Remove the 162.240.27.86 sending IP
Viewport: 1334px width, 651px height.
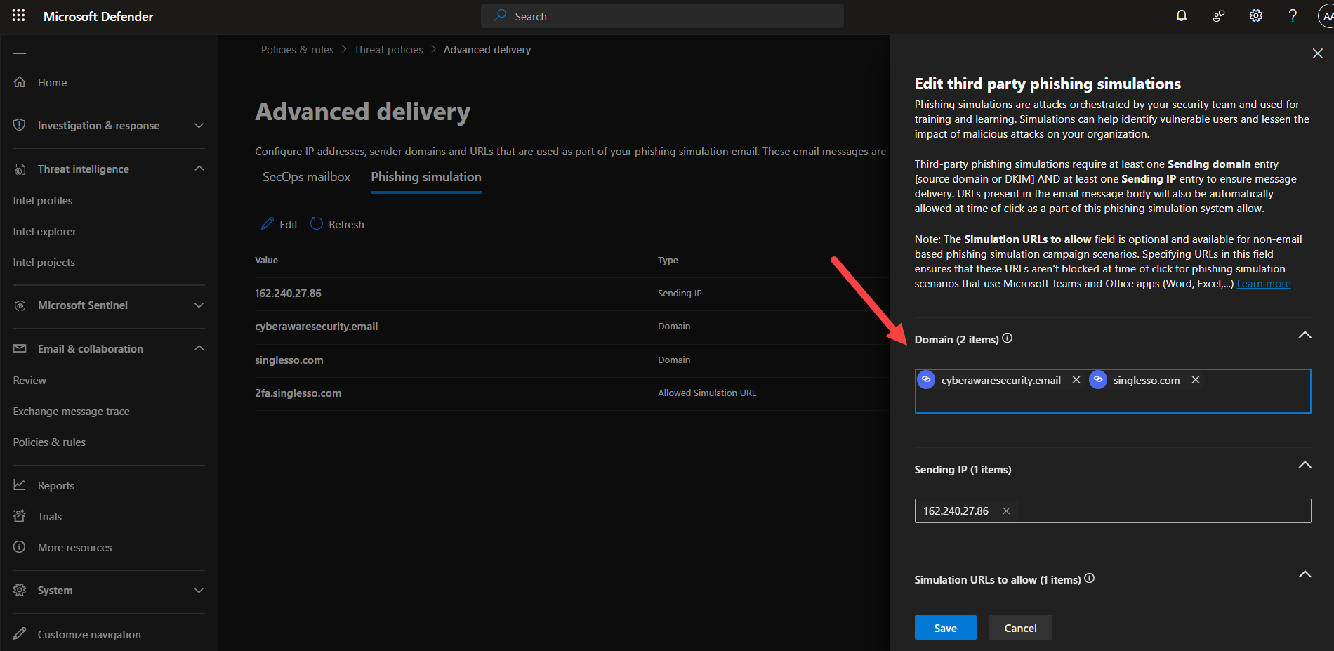click(x=1006, y=511)
